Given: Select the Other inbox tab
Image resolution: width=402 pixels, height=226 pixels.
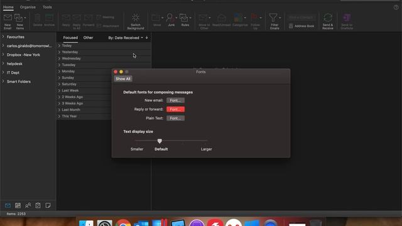Looking at the screenshot, I should coord(88,38).
